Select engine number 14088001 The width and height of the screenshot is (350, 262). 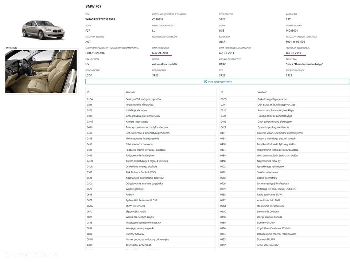pyautogui.click(x=292, y=31)
